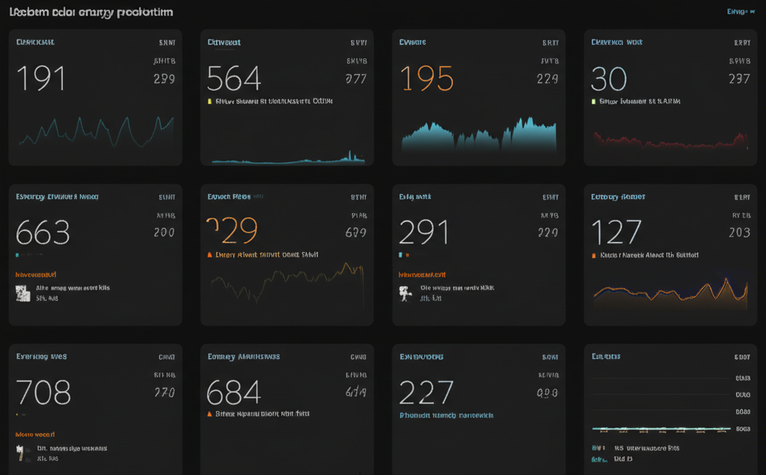This screenshot has width=766, height=475.
Task: Click green status marker in the 30 card
Action: (593, 100)
